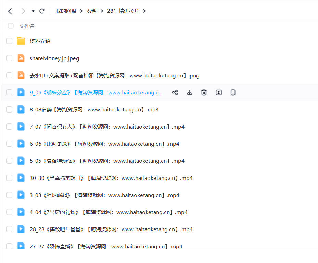The width and height of the screenshot is (318, 263).
Task: Rename the 9_09《蝴蝶效应》 file
Action: pos(218,93)
